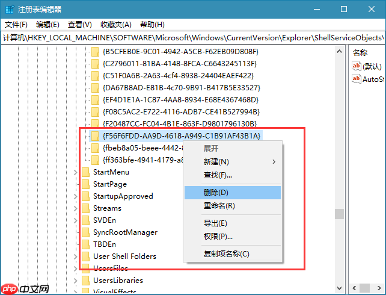Choose 权限(P)... in context menu
The image size is (386, 295).
[x=233, y=237]
